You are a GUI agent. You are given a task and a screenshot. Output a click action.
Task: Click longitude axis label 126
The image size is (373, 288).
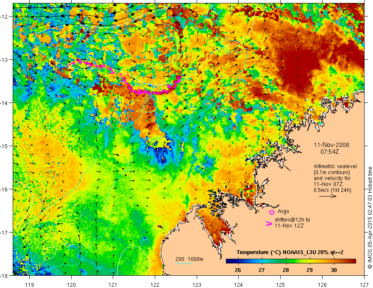[x=322, y=285]
